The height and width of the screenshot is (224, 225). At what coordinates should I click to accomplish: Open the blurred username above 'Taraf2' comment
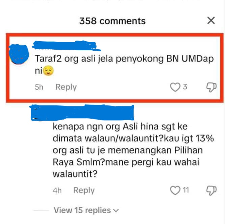(x=66, y=46)
